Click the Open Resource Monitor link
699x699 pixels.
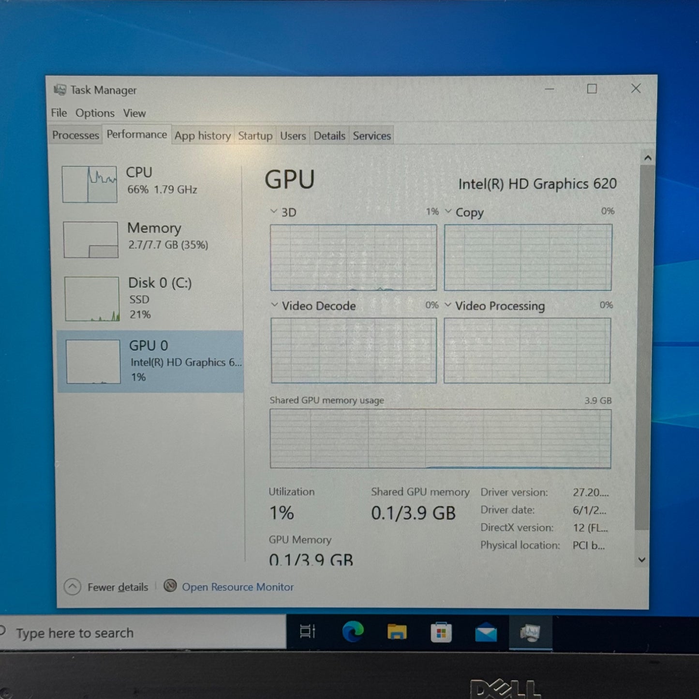click(238, 587)
